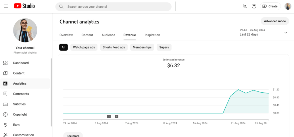Select the All revenue filter chip
Screen dimensions: 294x137
click(64, 47)
